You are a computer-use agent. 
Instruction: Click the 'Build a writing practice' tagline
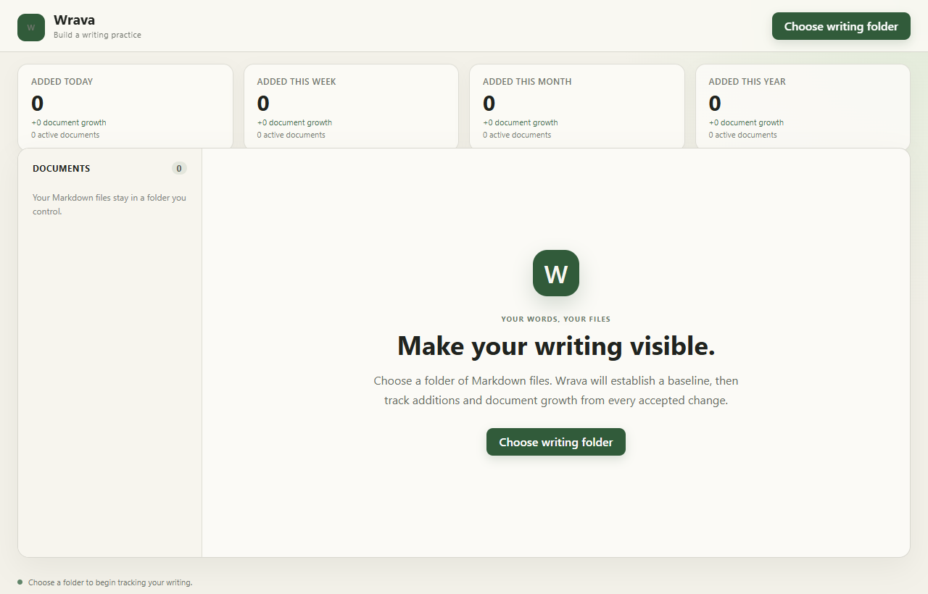point(97,35)
